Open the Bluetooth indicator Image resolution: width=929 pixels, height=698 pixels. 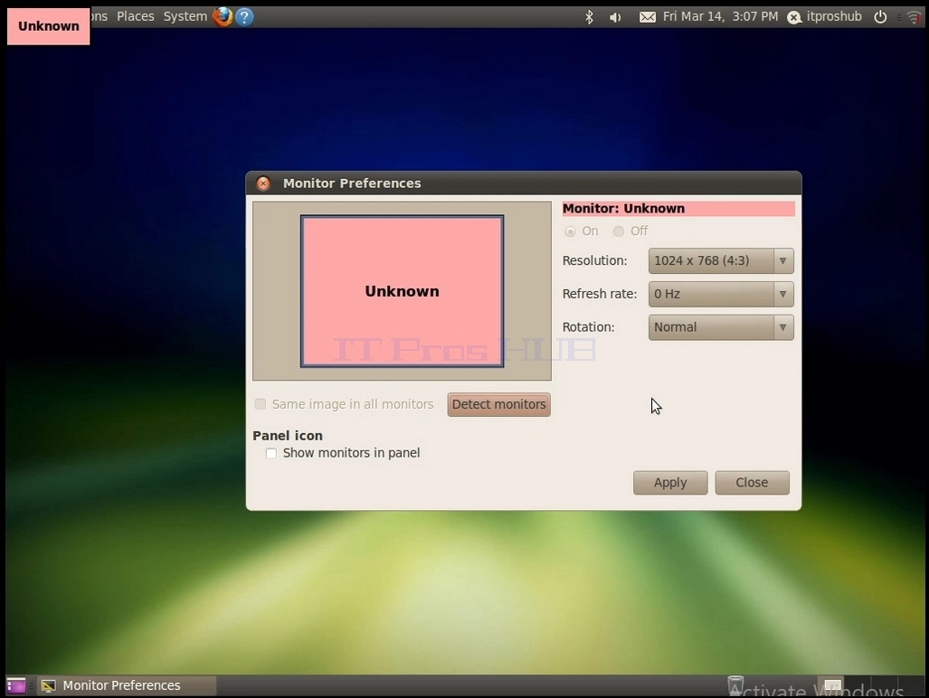point(589,17)
